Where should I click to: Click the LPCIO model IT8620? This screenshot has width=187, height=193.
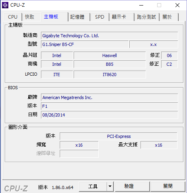click(x=110, y=75)
